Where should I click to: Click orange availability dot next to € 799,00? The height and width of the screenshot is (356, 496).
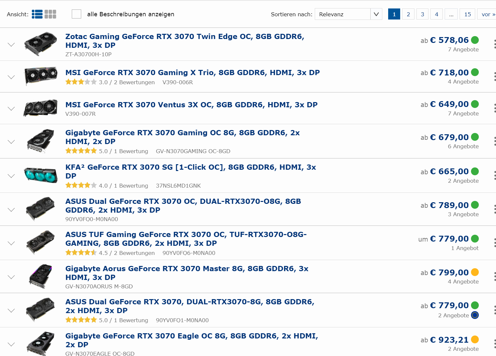(475, 272)
